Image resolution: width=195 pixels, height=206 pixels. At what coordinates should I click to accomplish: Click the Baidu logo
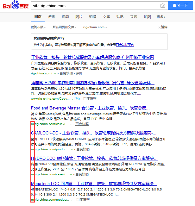coord(16,5)
